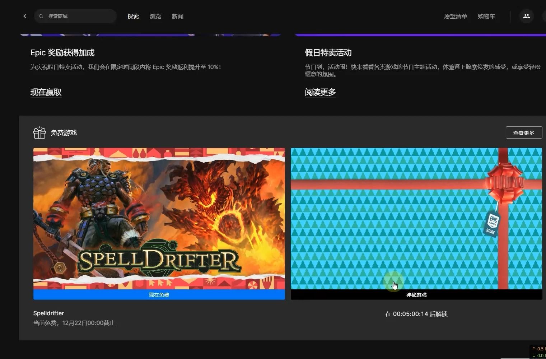Click the gift box icon beside 免费游戏

[39, 132]
